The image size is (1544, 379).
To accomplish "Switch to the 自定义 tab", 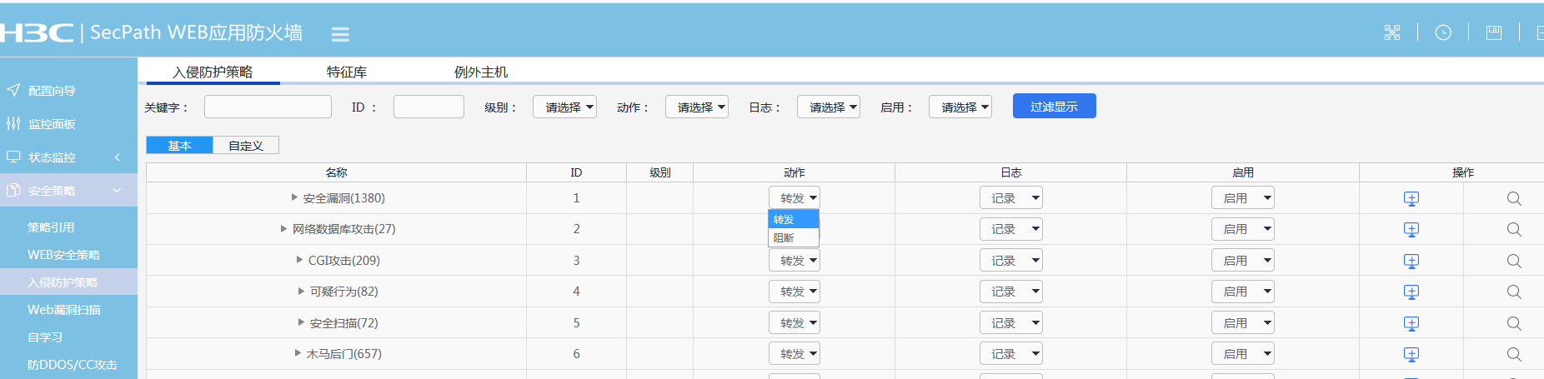I will point(245,146).
